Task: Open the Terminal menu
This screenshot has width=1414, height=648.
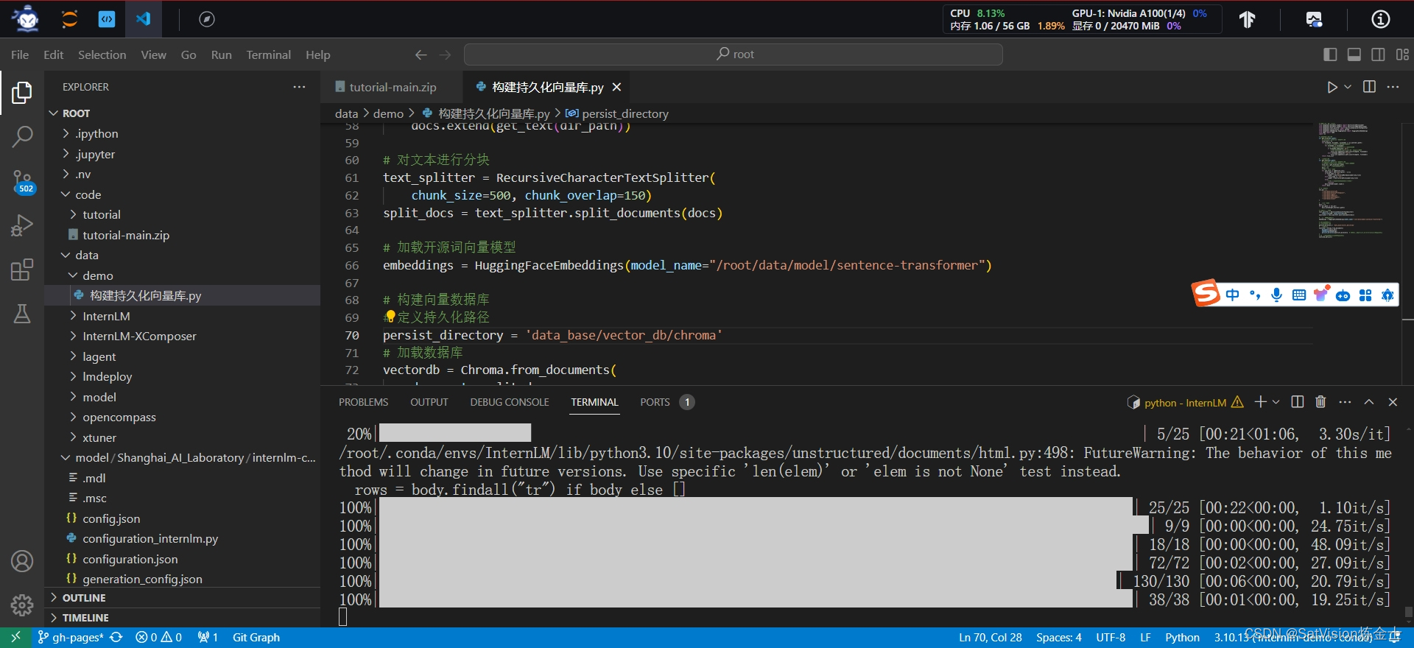Action: (x=268, y=54)
